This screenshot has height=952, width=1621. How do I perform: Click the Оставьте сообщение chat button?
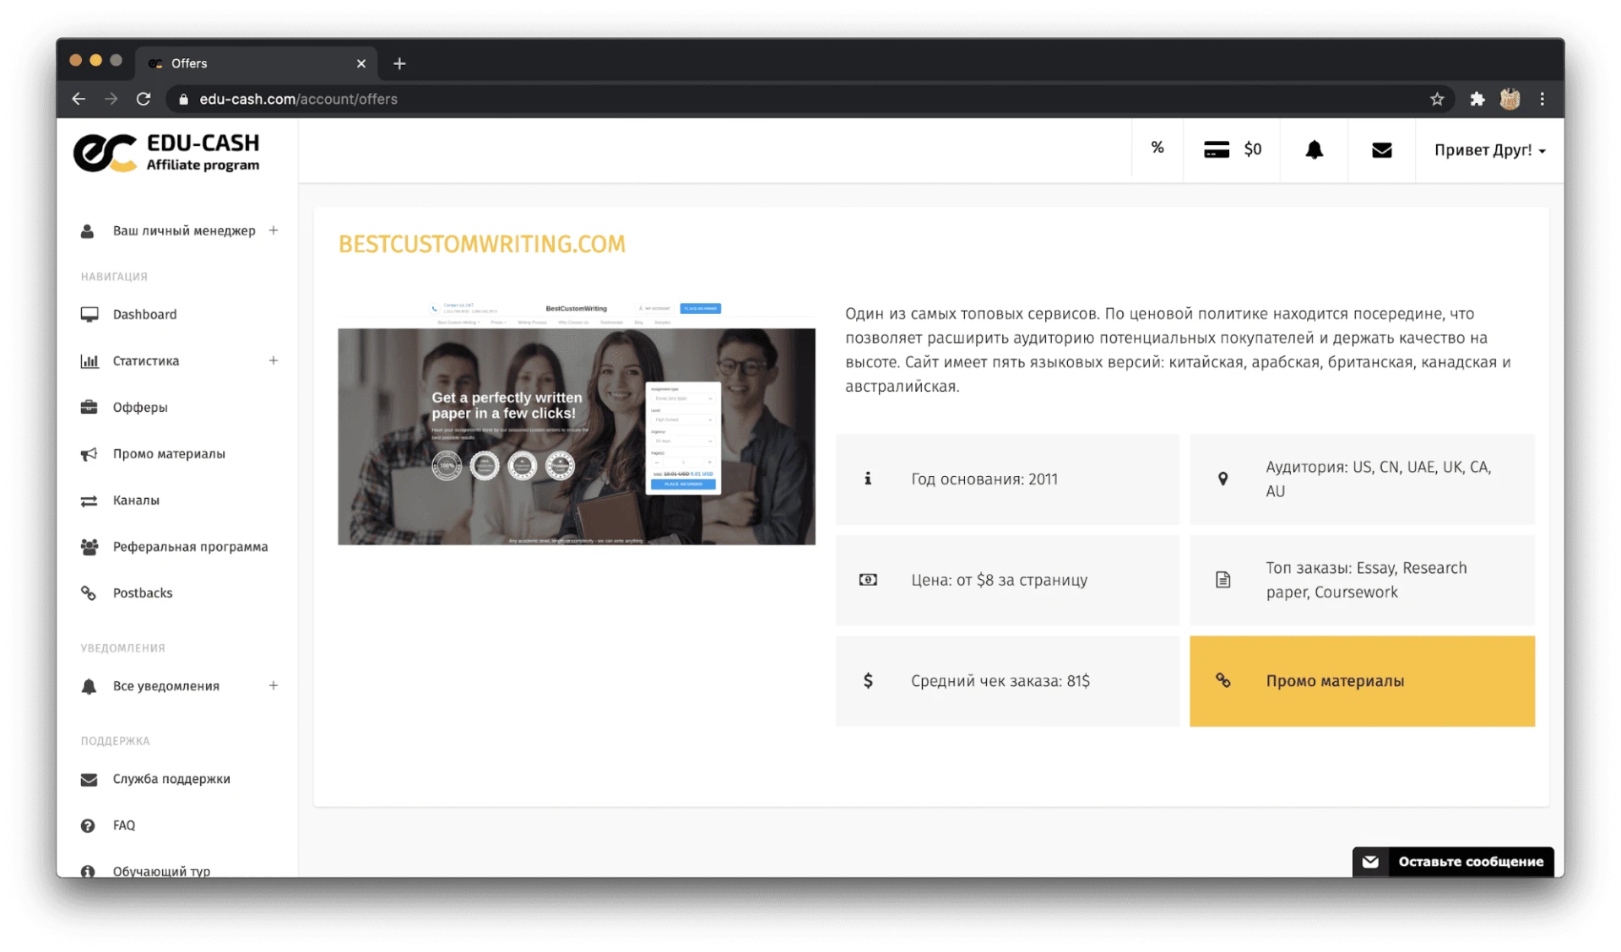[x=1452, y=862]
